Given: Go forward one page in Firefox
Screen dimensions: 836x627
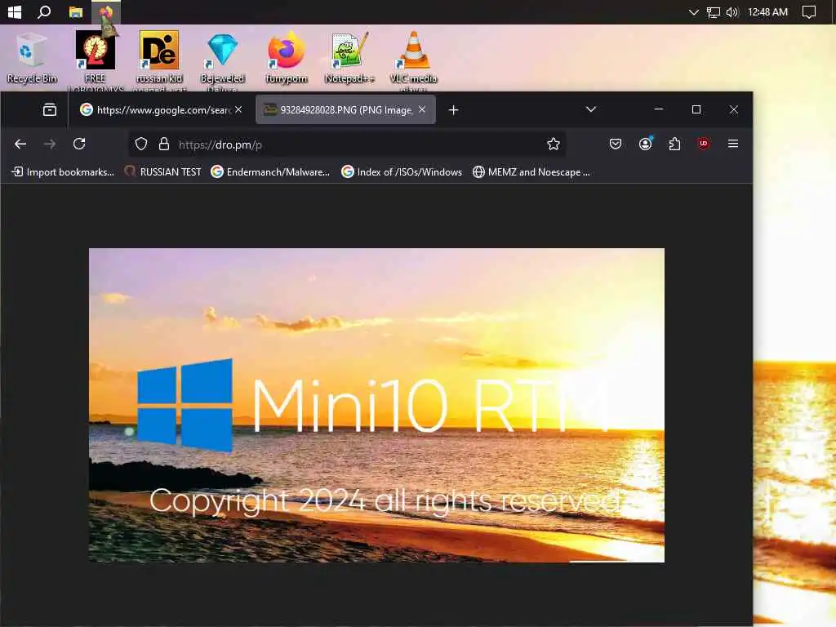Looking at the screenshot, I should (50, 144).
